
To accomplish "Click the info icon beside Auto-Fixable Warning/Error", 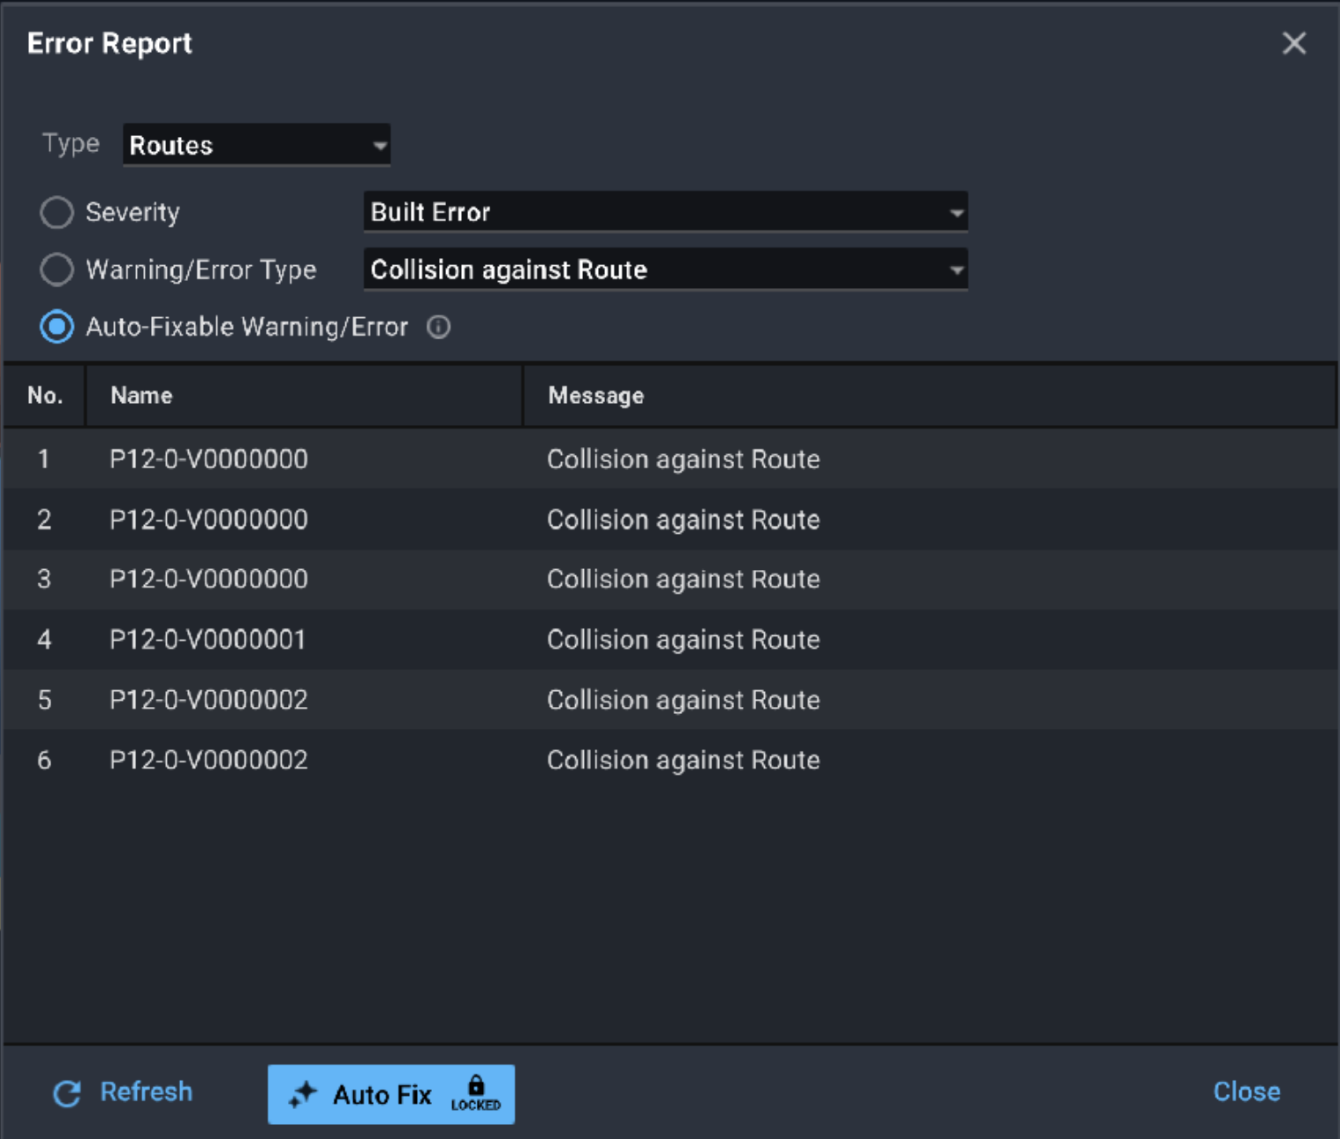I will (439, 328).
